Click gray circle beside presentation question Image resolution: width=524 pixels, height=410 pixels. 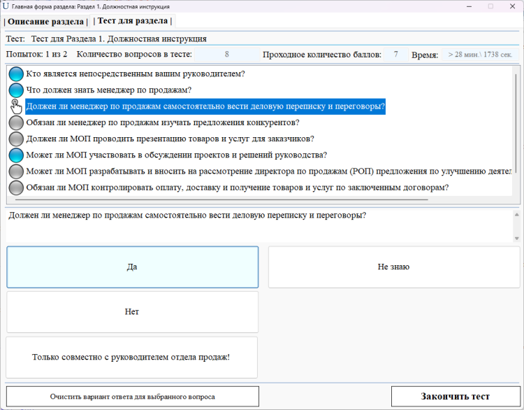16,139
